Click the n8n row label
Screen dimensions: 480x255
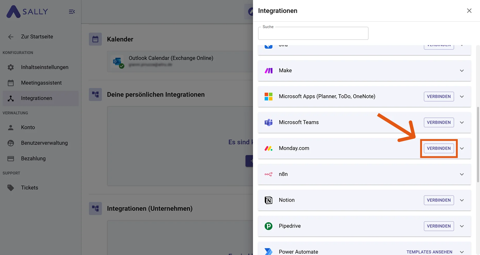click(283, 174)
